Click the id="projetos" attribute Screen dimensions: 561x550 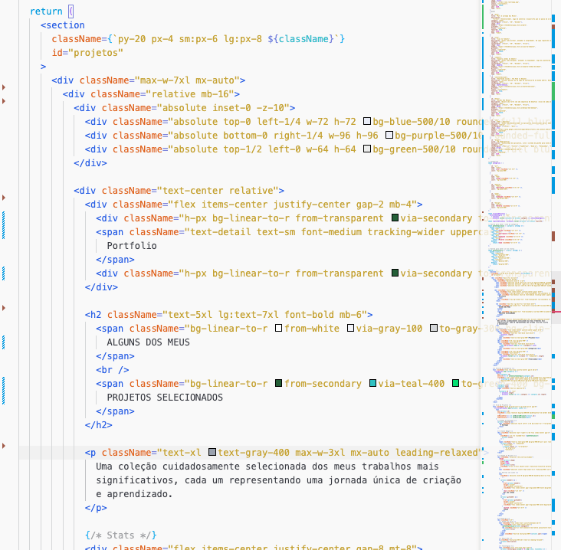click(87, 53)
